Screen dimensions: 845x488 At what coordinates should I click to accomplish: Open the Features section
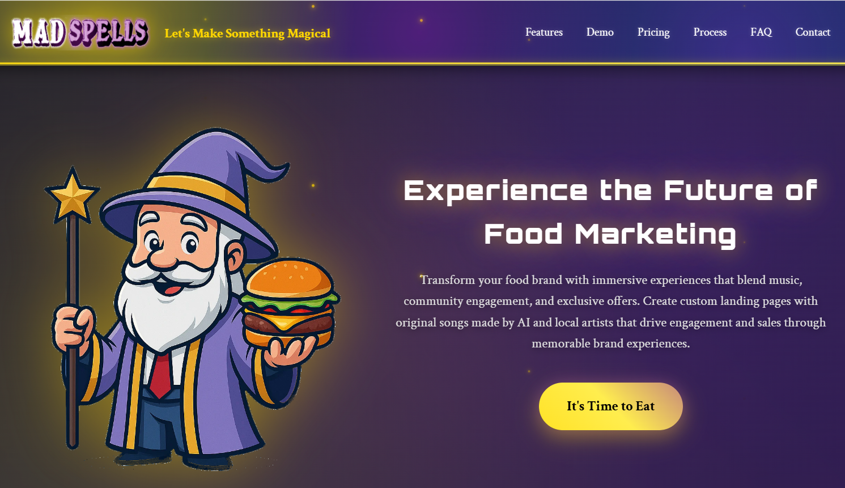click(x=544, y=32)
